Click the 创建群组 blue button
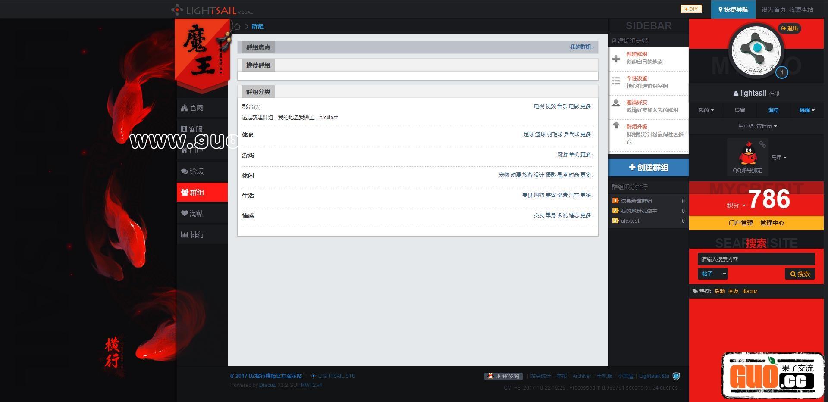828x402 pixels. pyautogui.click(x=649, y=168)
